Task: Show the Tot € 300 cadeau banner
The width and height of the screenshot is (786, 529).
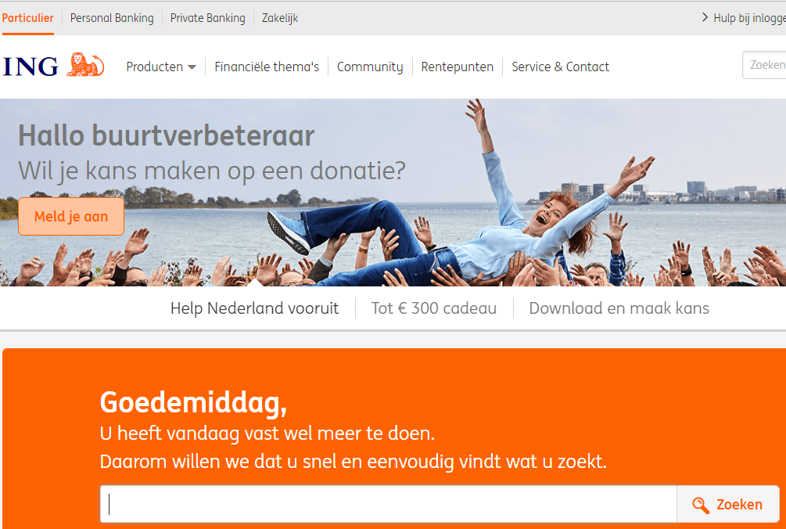Action: point(434,308)
